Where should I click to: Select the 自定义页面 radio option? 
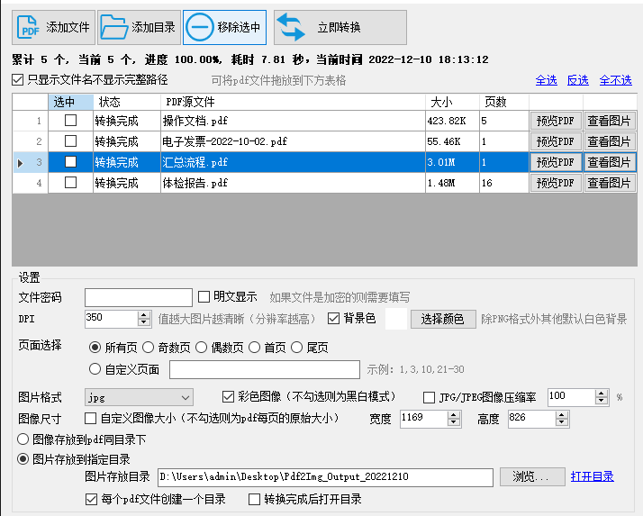[95, 369]
